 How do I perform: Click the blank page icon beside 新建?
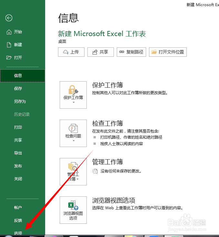[x=9, y=45]
